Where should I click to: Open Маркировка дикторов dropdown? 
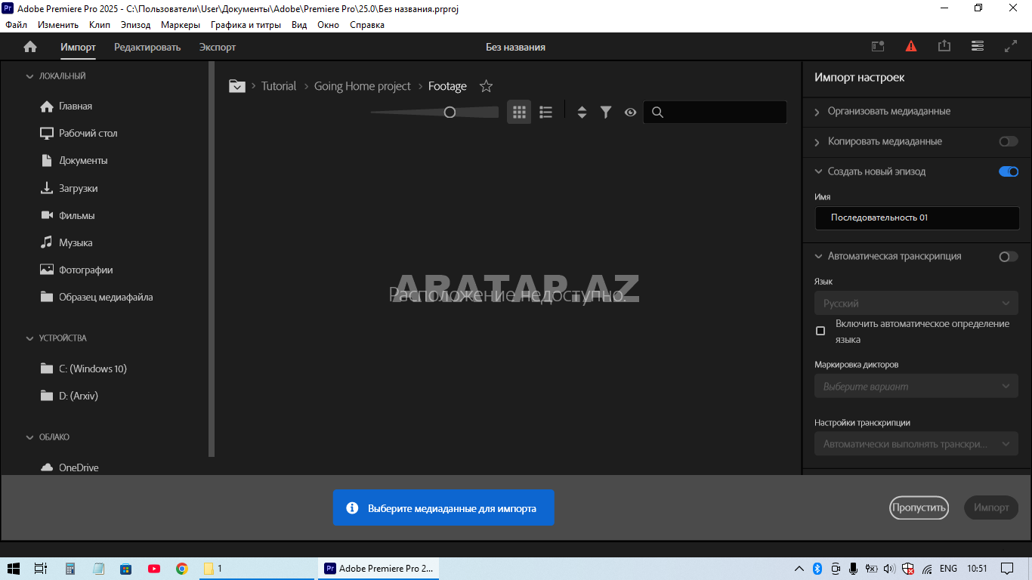click(916, 387)
